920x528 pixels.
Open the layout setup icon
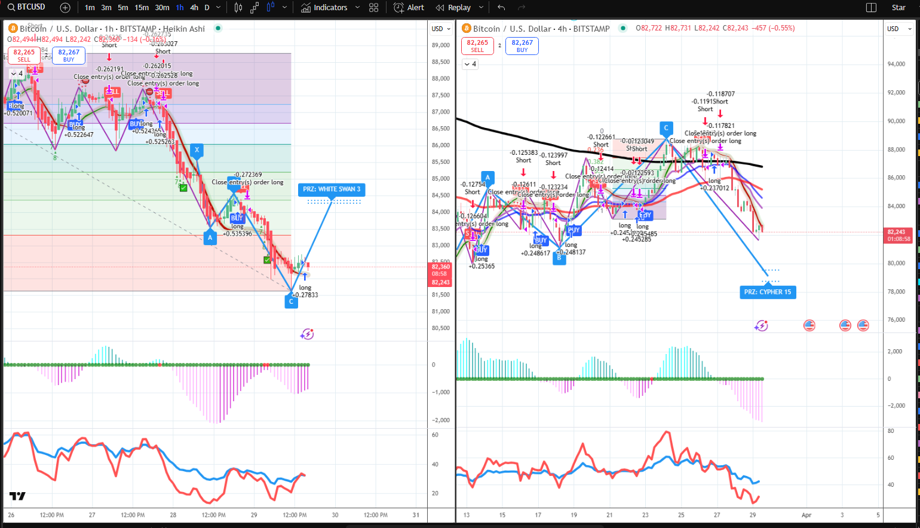[871, 8]
